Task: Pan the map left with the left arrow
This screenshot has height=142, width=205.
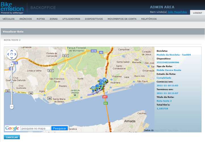Action: click(8, 54)
